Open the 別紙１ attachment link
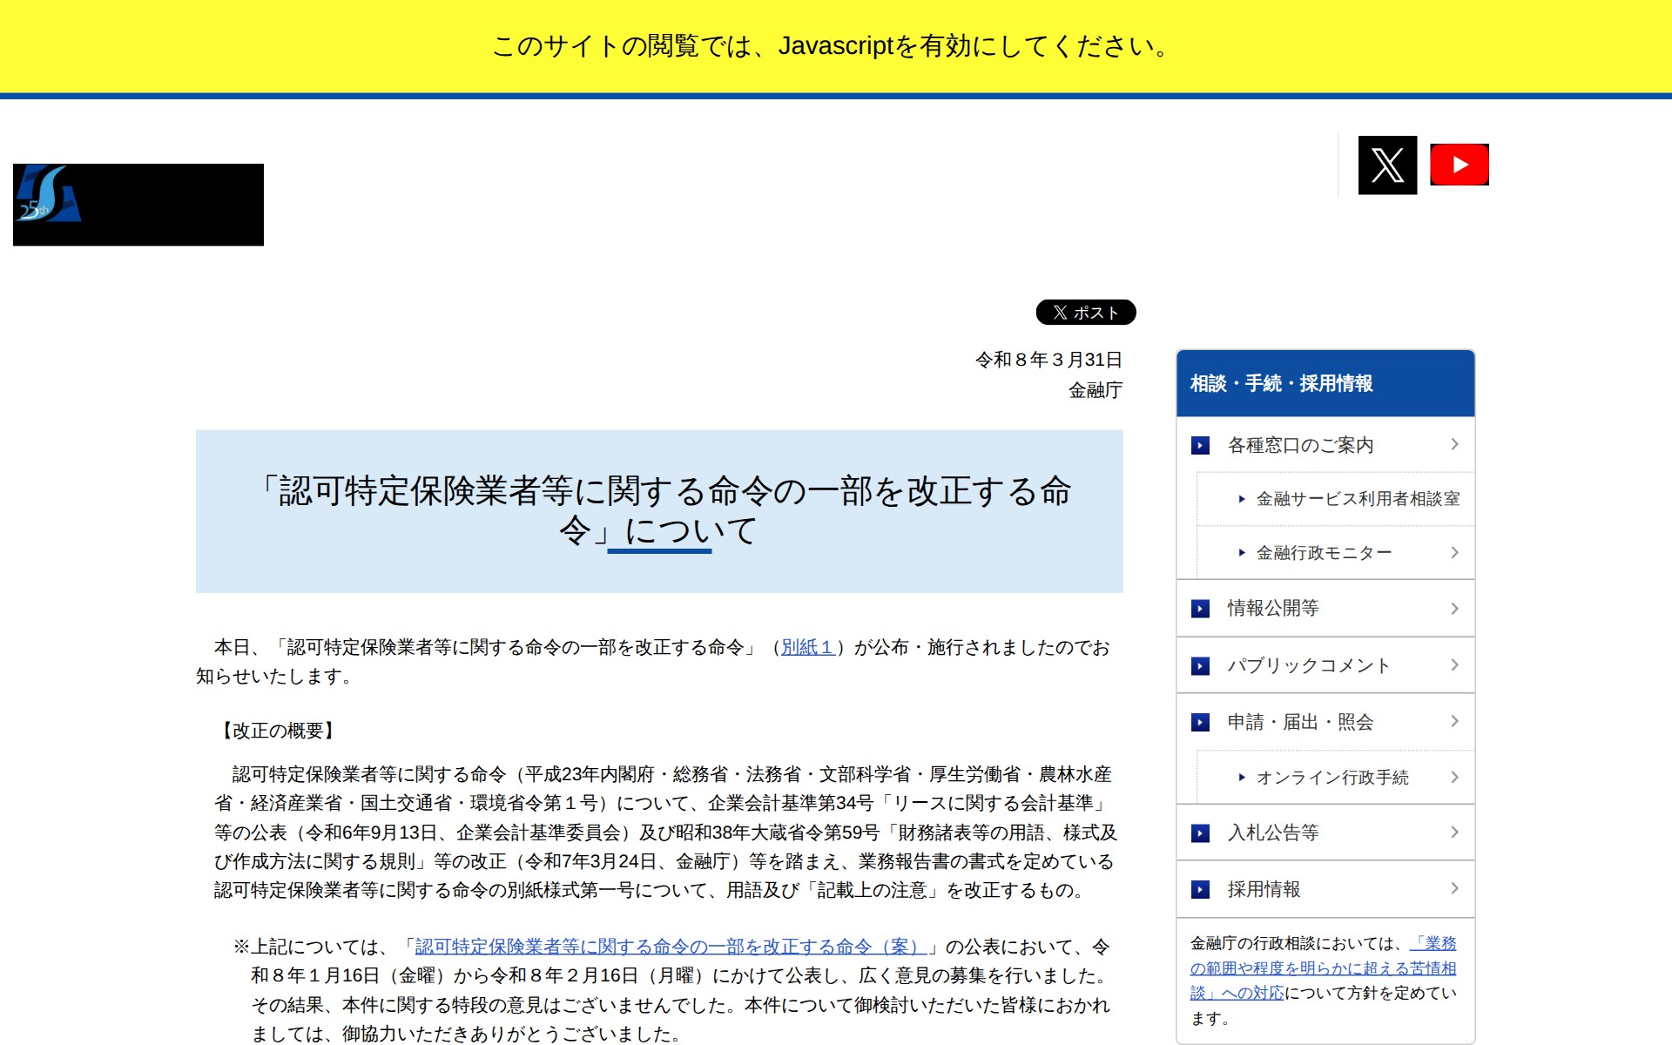Viewport: 1672px width, 1045px height. 807,647
